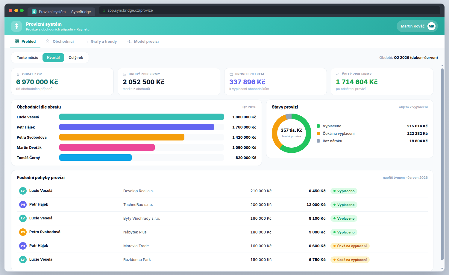Click the checkmark icon beside Čistý zisk firmy
Screen dimensions: 449x275
pyautogui.click(x=338, y=74)
